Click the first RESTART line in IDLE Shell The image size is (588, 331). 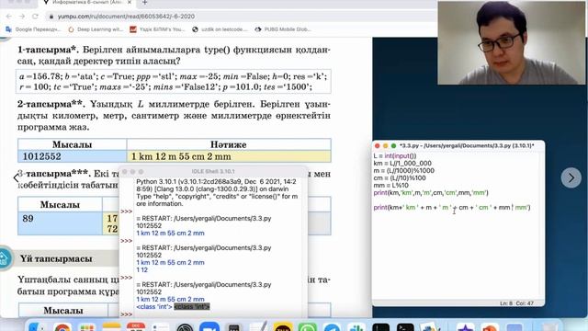pyautogui.click(x=204, y=219)
